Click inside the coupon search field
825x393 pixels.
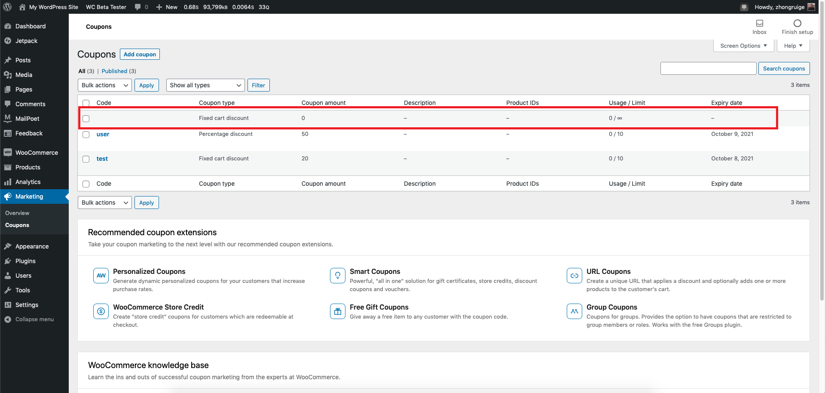(708, 68)
